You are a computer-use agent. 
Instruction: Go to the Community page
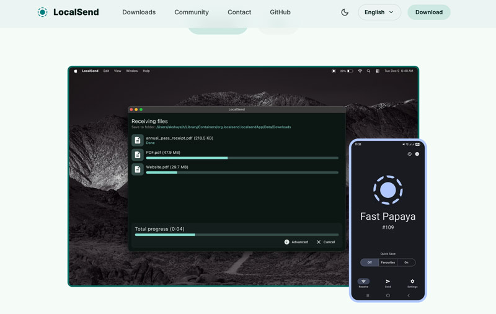(x=192, y=12)
